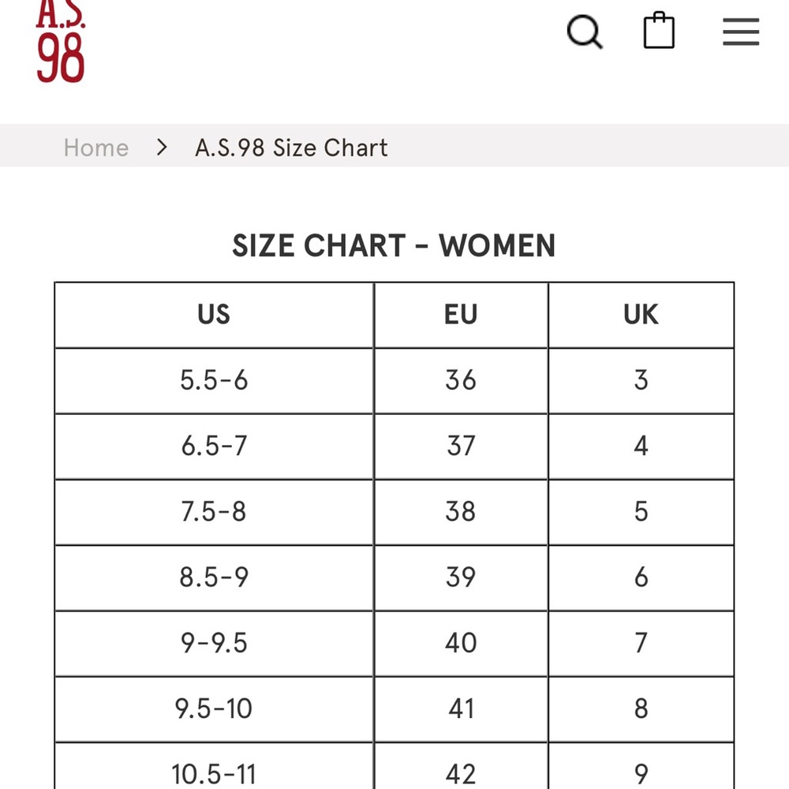The height and width of the screenshot is (789, 789).
Task: Go to Home breadcrumb link
Action: click(x=96, y=148)
